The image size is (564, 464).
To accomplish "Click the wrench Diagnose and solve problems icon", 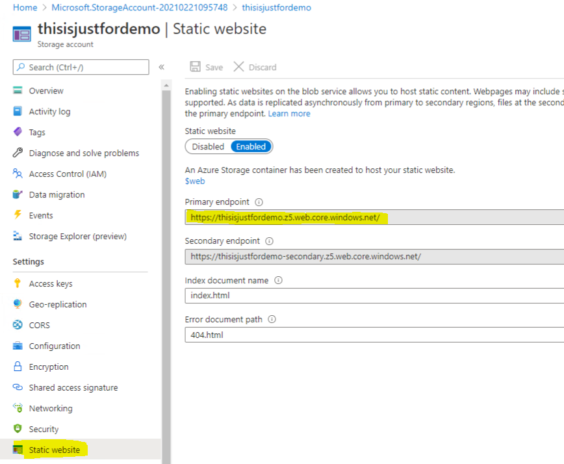I will pyautogui.click(x=18, y=153).
